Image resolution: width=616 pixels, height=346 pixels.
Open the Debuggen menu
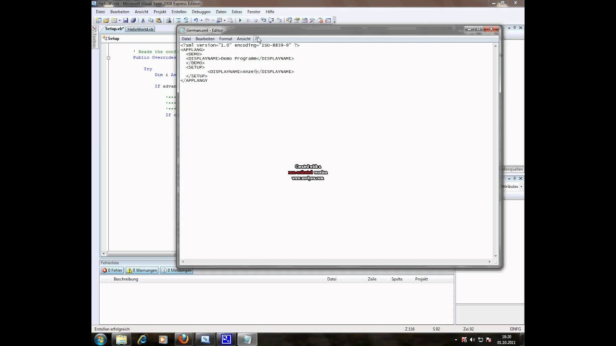point(201,12)
